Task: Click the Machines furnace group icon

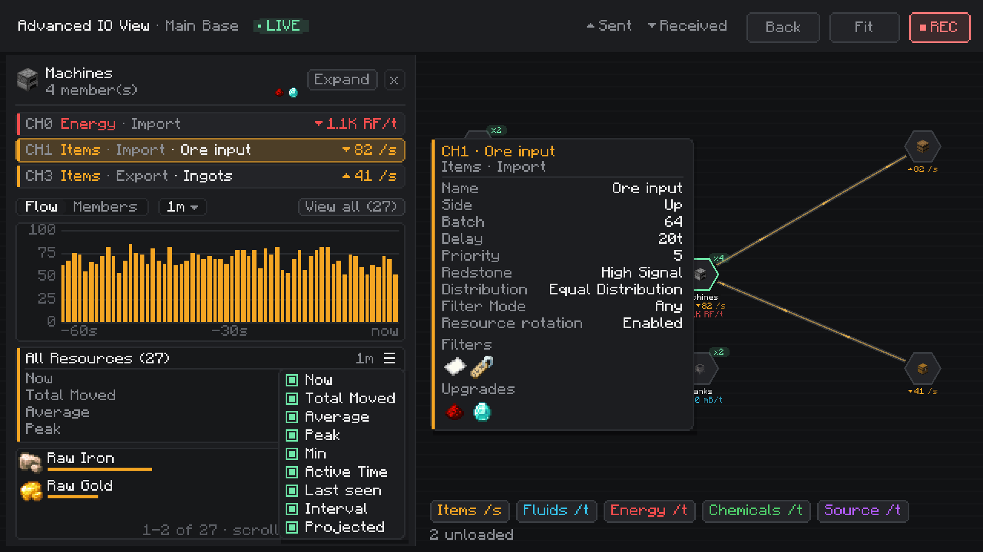Action: pos(28,80)
